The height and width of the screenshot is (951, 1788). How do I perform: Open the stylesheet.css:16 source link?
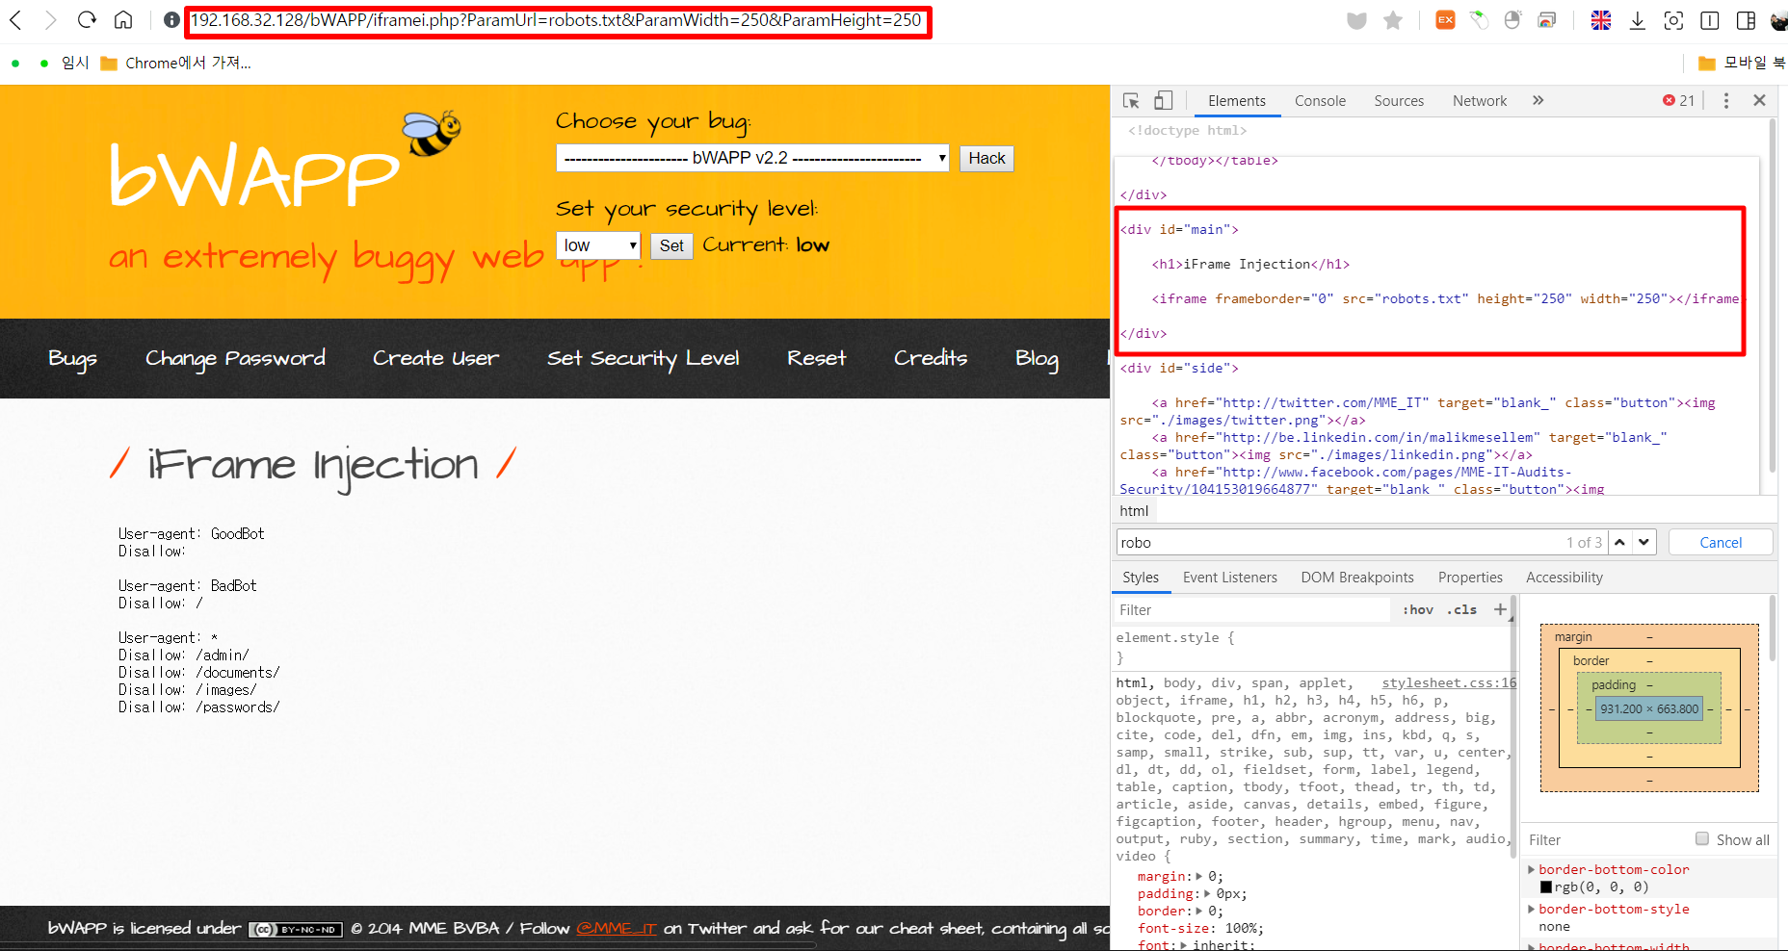[x=1449, y=682]
